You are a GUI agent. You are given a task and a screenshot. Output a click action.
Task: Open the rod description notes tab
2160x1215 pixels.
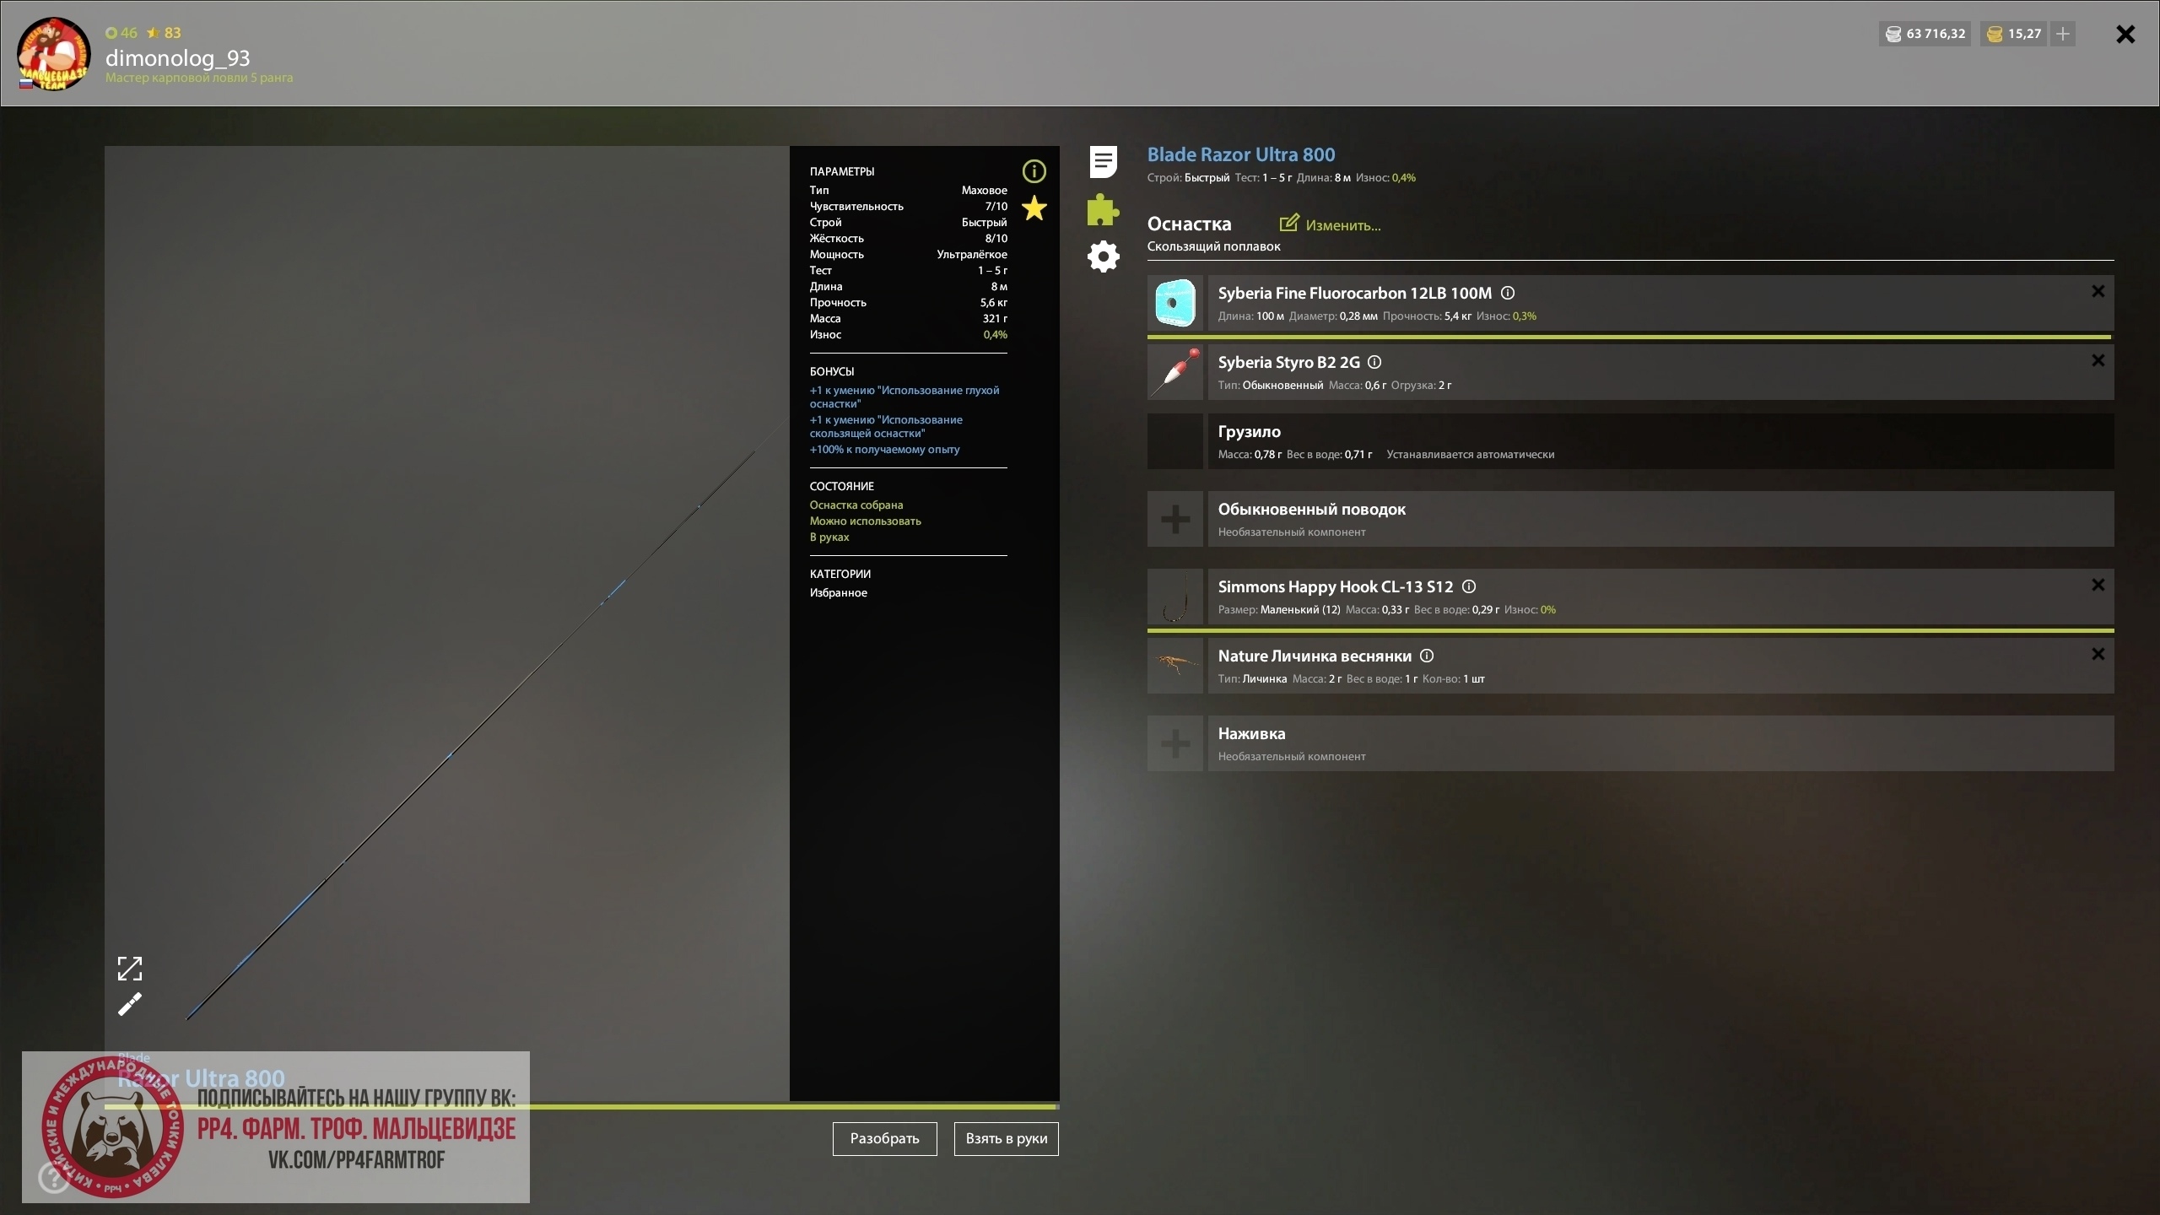(1103, 161)
